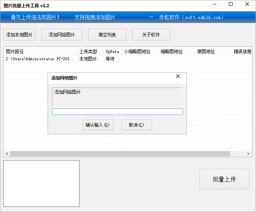This screenshot has height=212, width=256.
Task: Click the 图片路径 column header
Action: click(40, 52)
